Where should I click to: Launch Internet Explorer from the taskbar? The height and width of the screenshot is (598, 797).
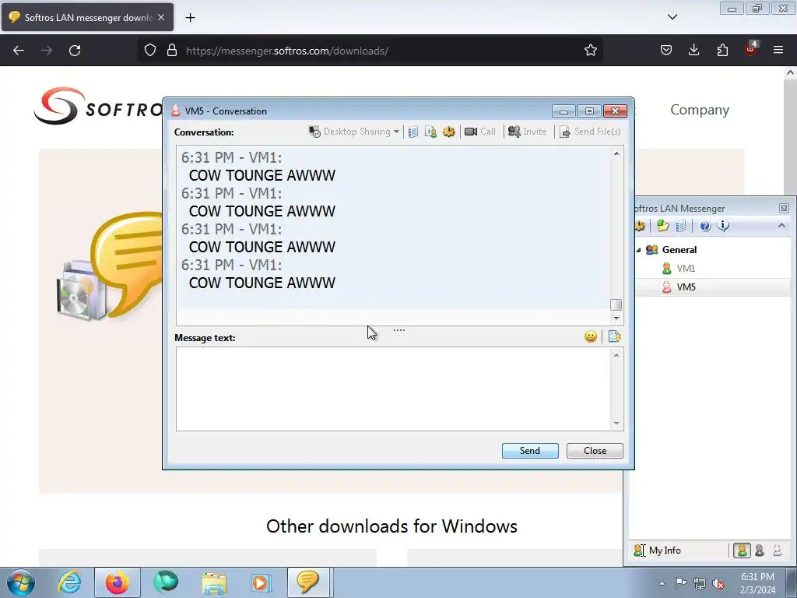tap(69, 582)
